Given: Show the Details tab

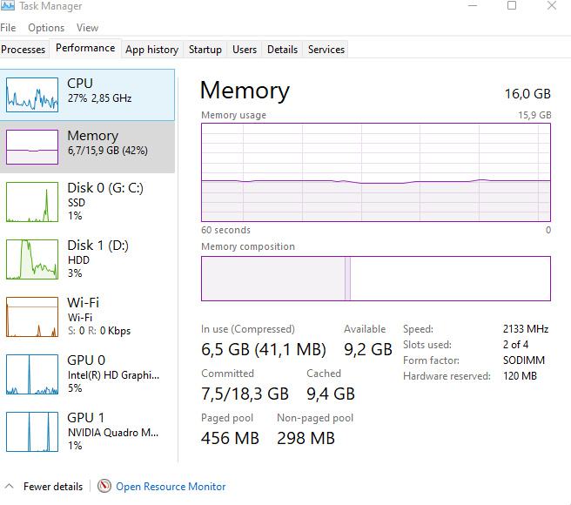Looking at the screenshot, I should pyautogui.click(x=282, y=50).
